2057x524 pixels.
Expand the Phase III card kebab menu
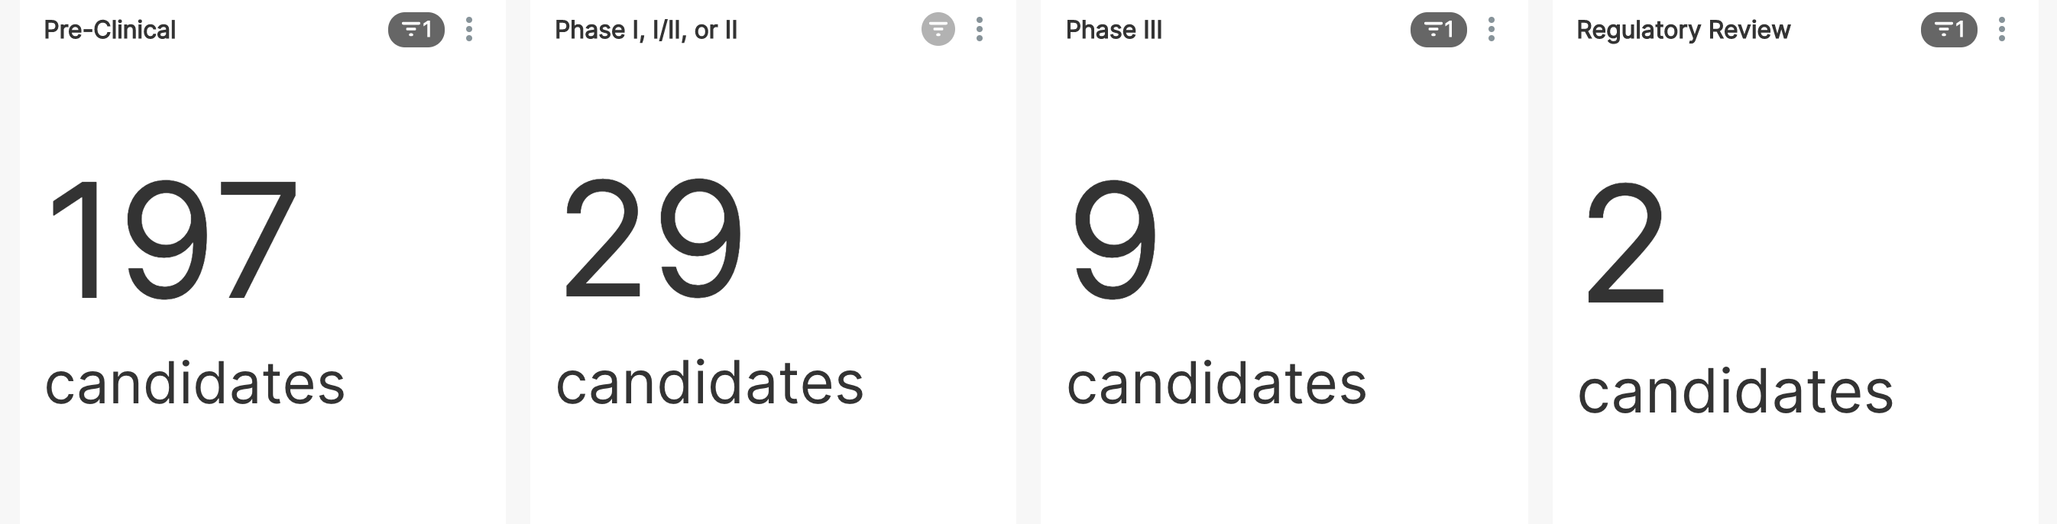[1491, 31]
